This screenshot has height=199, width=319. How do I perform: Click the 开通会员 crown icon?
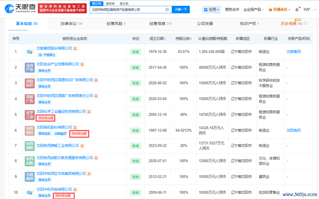pos(270,9)
